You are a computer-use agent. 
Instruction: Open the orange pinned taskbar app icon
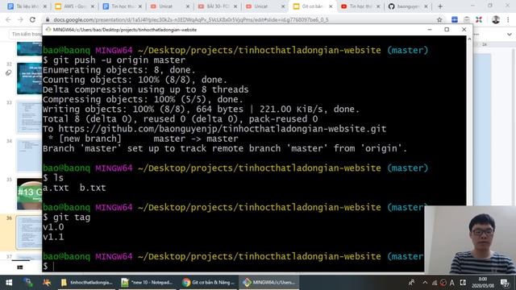coord(47,283)
